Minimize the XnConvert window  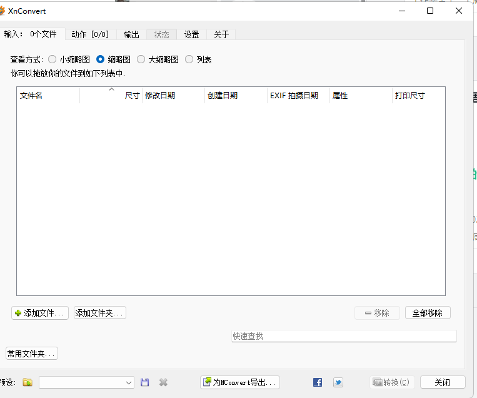point(402,11)
